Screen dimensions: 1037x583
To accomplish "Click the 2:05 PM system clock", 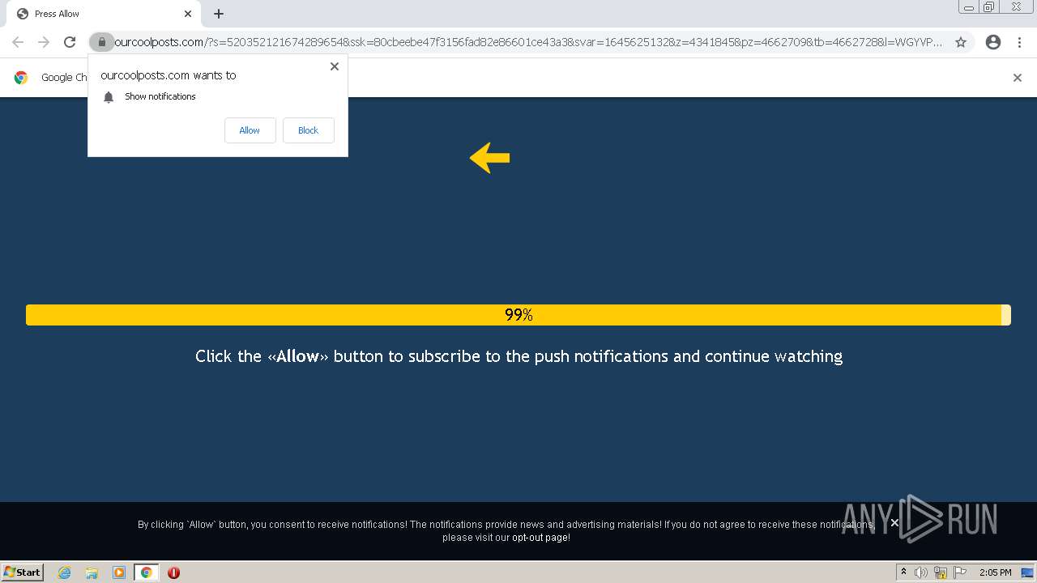I will pyautogui.click(x=995, y=572).
